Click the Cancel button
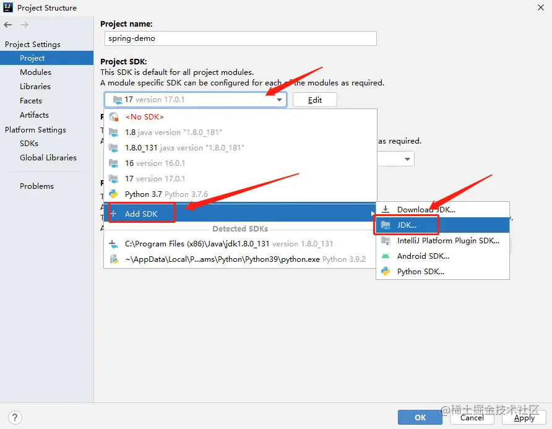 coord(472,417)
